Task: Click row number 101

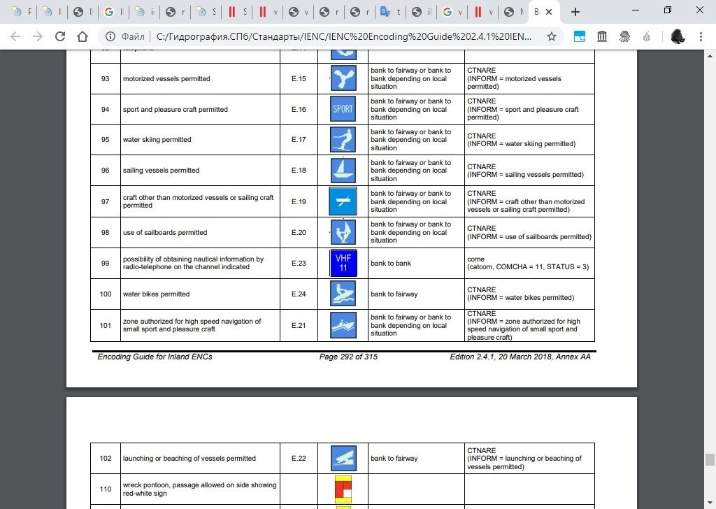Action: pos(106,326)
